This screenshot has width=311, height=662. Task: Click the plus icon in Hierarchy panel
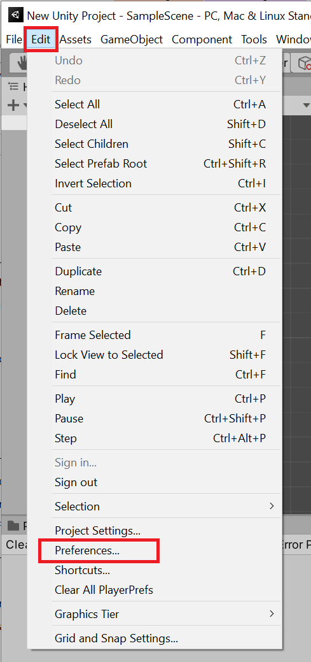pos(13,105)
